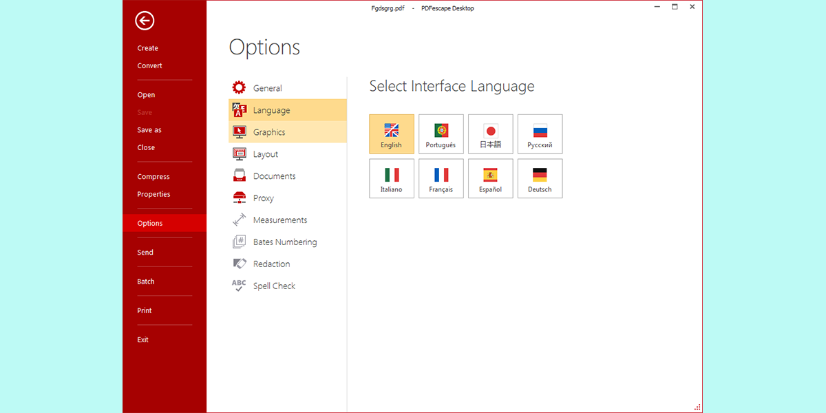Click the Measurements ruler icon
826x413 pixels.
coord(239,220)
